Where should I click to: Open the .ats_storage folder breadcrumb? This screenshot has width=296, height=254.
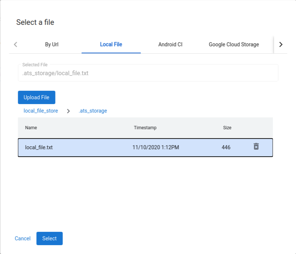coord(92,111)
